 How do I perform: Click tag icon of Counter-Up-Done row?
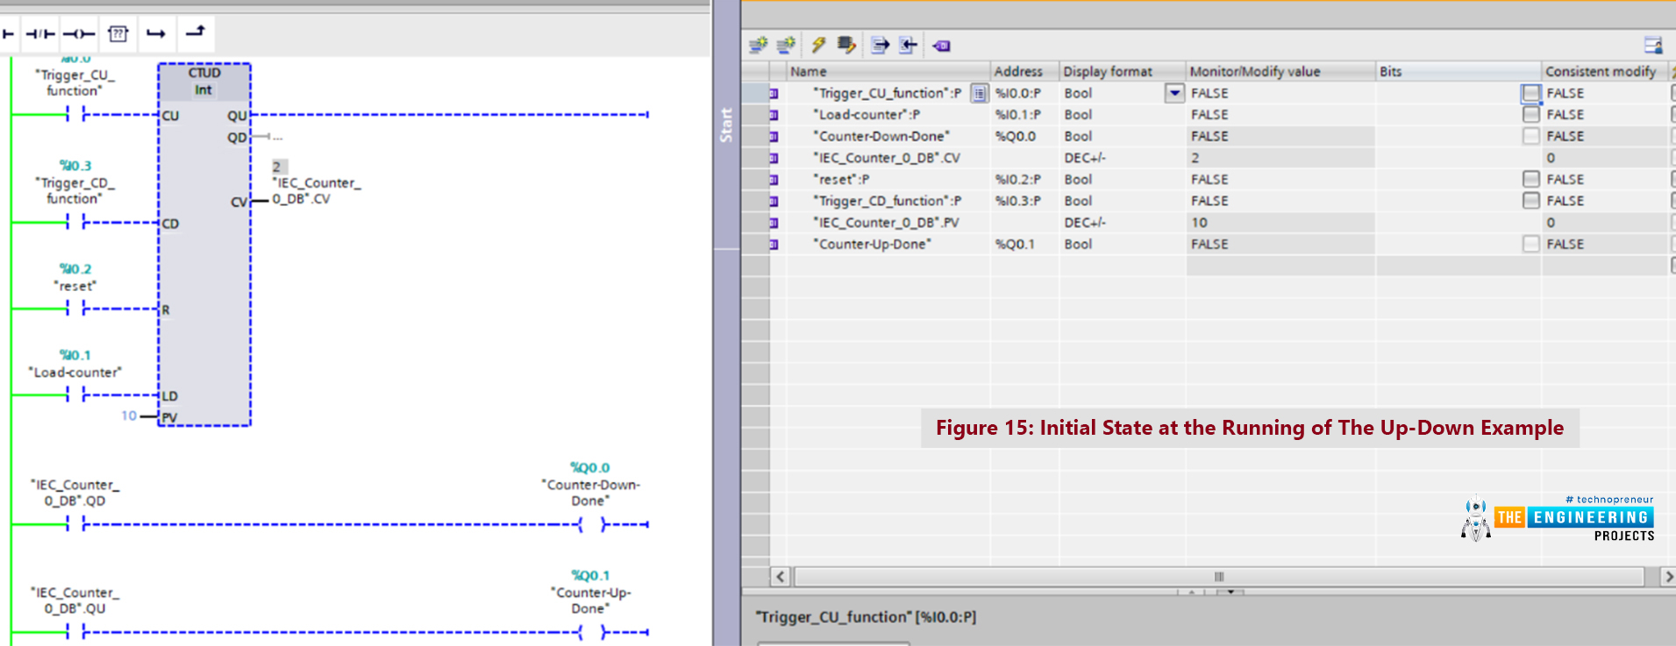774,245
